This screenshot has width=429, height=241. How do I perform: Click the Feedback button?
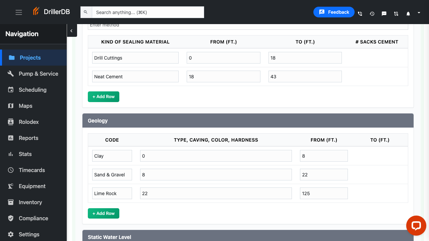point(333,12)
